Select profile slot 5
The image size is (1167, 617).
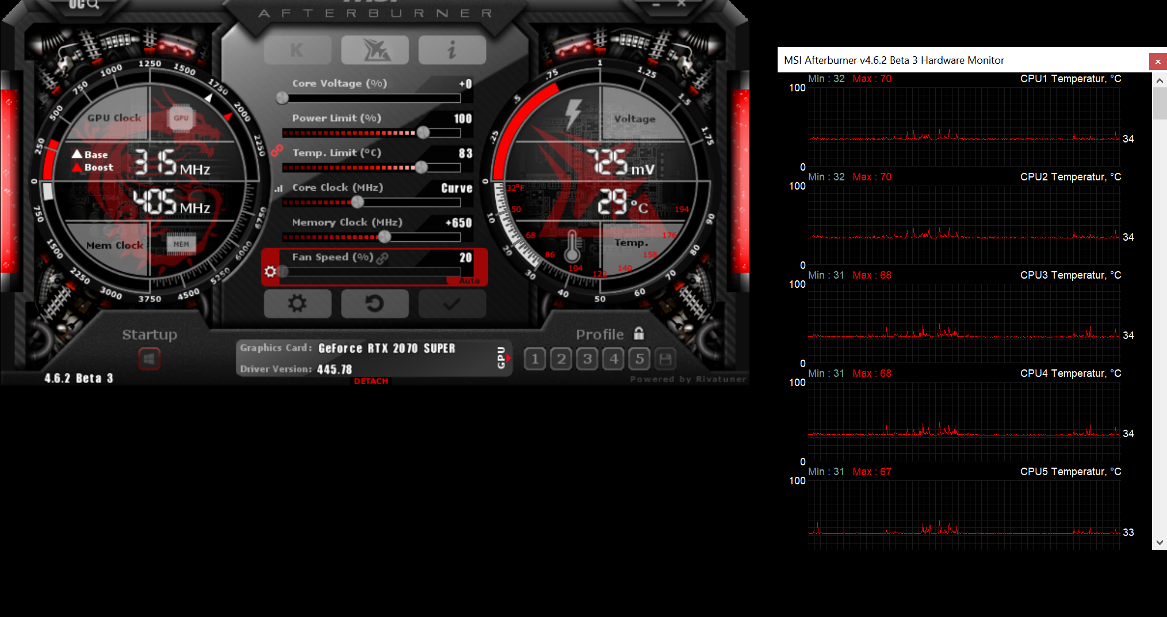640,359
